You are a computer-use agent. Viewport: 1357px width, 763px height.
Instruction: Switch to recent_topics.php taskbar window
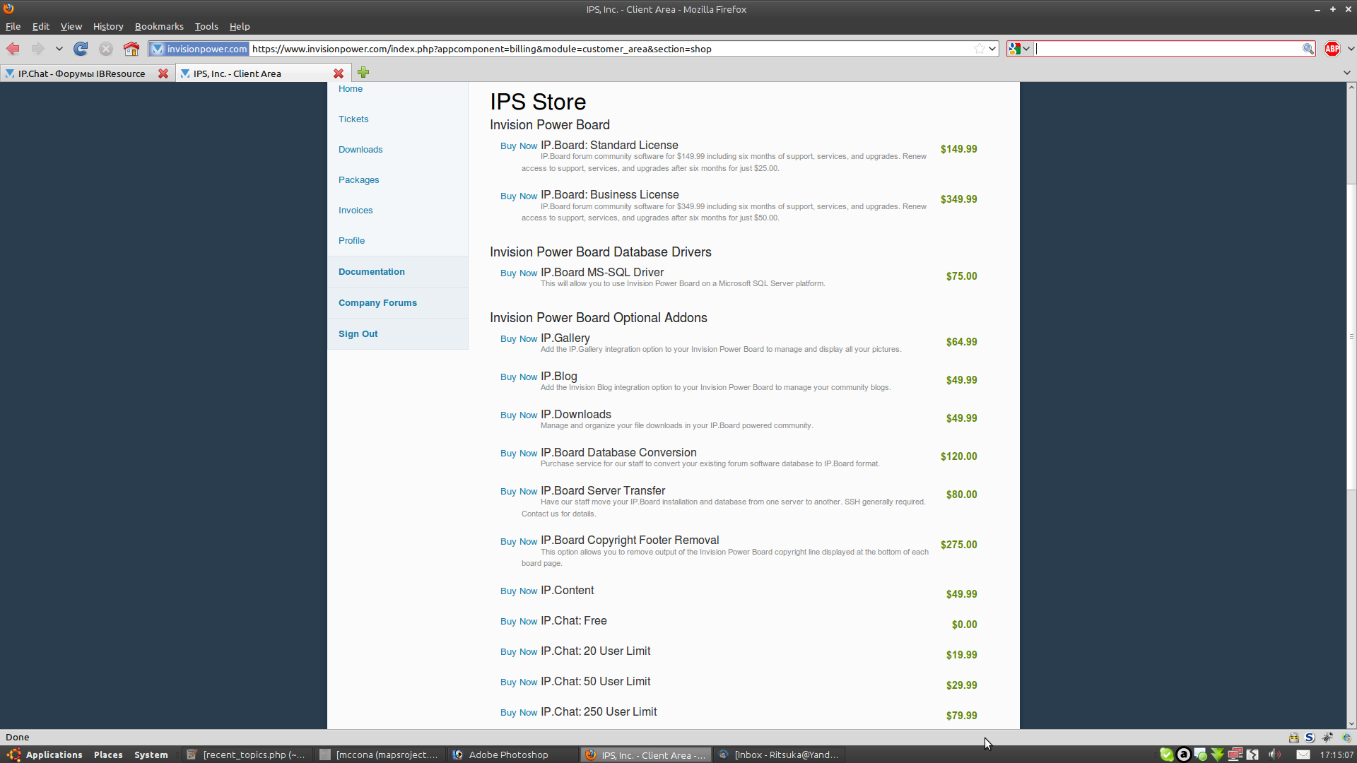[x=247, y=755]
